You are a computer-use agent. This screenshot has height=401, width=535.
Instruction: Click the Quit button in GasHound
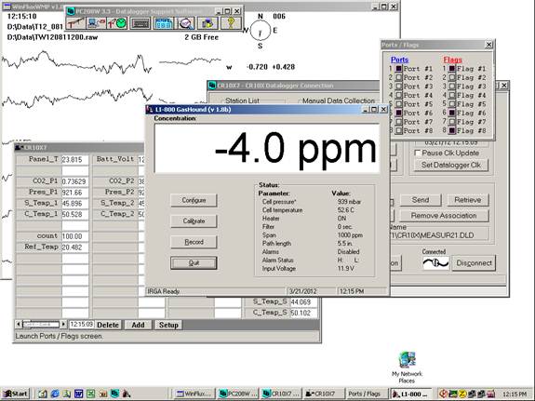click(194, 263)
